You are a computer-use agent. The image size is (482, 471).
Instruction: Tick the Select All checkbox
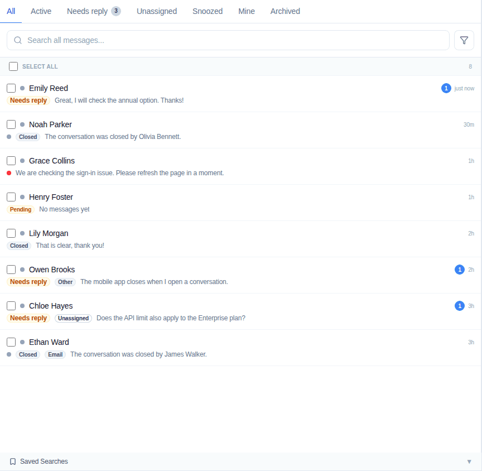pyautogui.click(x=13, y=66)
